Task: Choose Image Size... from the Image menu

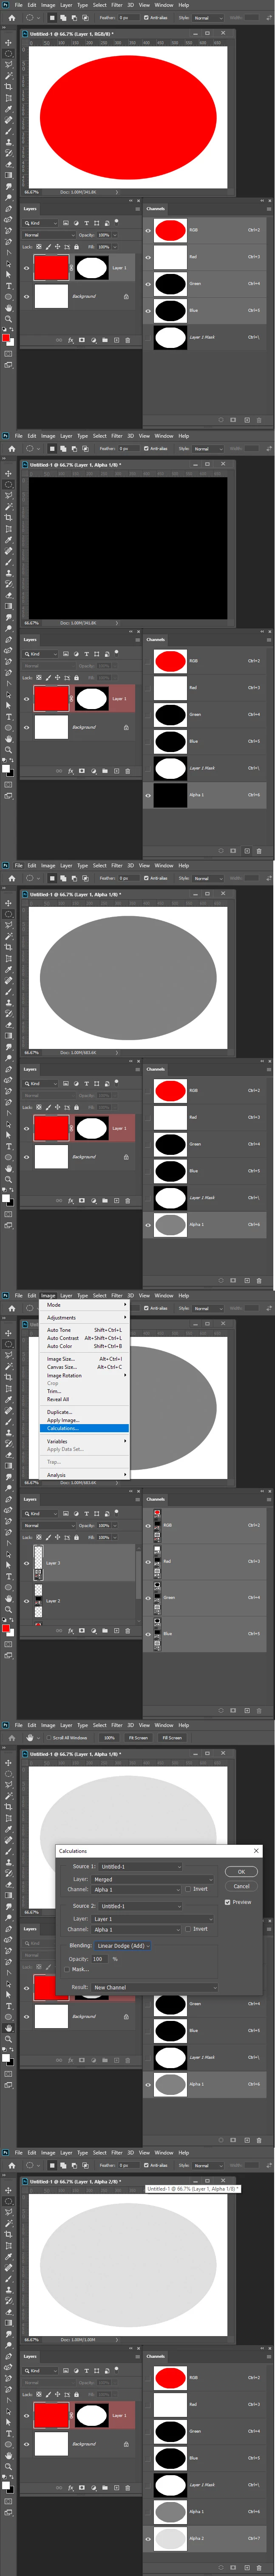Action: coord(84,1359)
